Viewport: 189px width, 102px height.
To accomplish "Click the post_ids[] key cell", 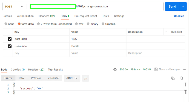I will pos(41,39).
